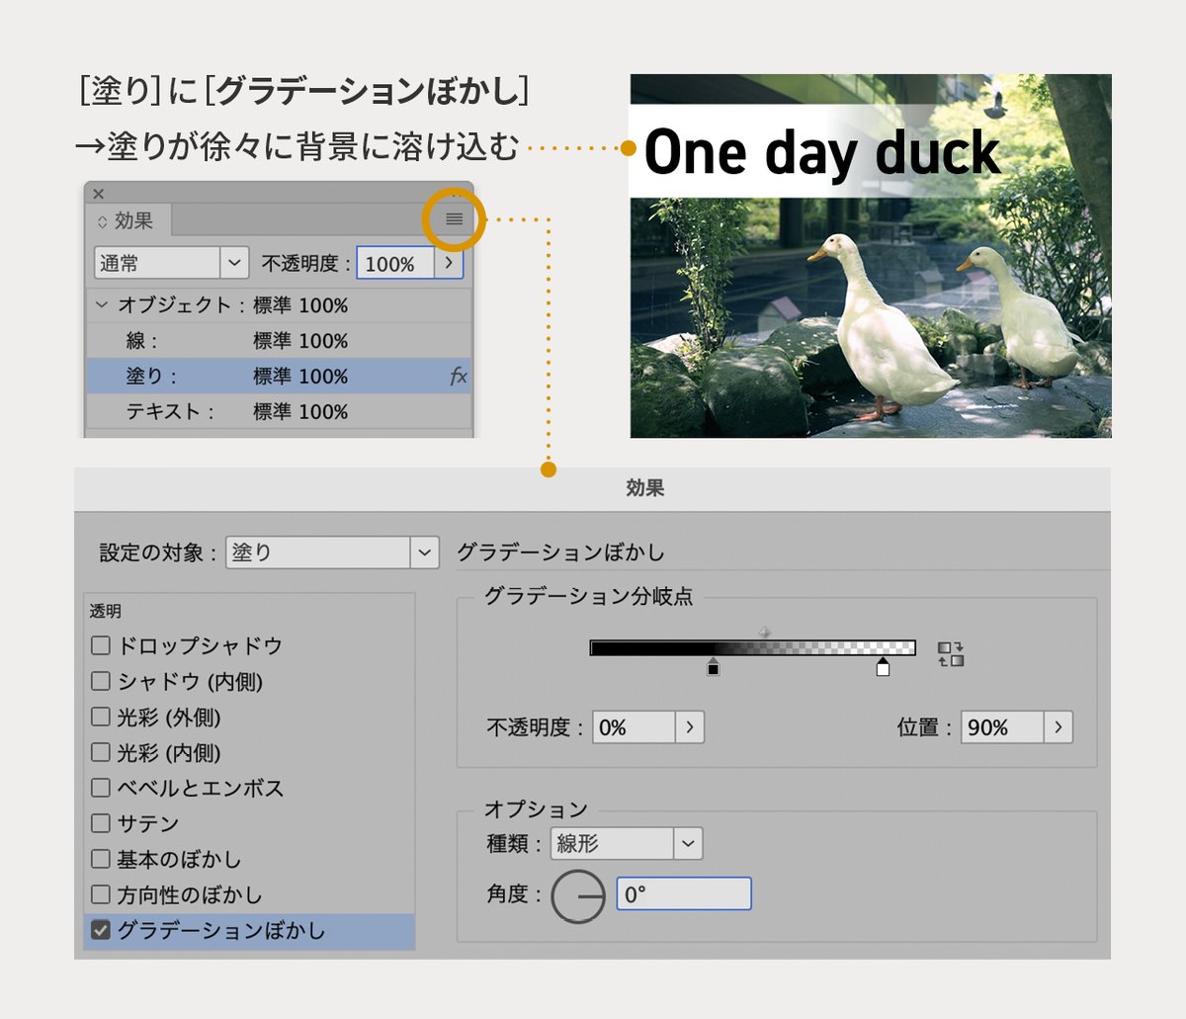The width and height of the screenshot is (1186, 1019).
Task: Enable サテン checkbox
Action: coord(101,823)
